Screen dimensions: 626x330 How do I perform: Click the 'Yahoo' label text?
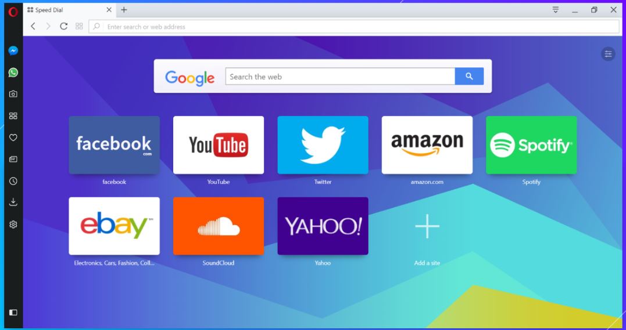tap(323, 263)
